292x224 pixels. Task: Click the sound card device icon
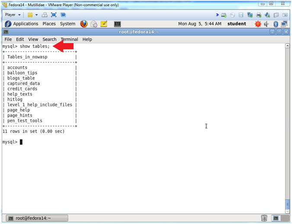click(267, 15)
